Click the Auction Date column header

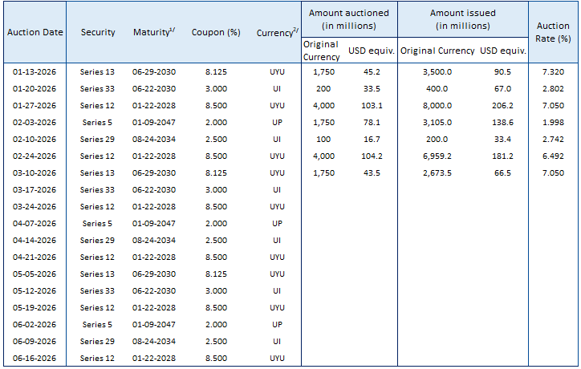click(x=35, y=32)
